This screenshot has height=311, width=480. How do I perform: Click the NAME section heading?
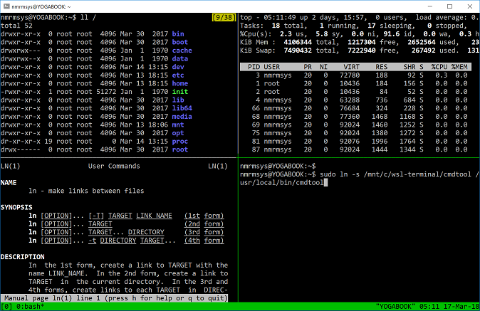pyautogui.click(x=9, y=183)
